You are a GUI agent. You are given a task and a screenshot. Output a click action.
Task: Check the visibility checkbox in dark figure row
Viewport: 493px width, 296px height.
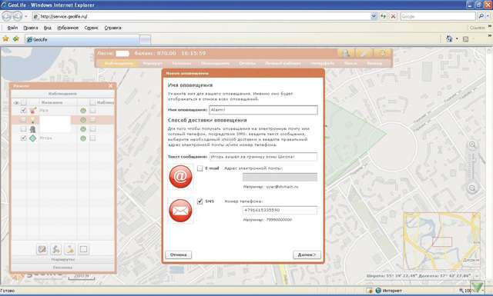[x=23, y=128]
